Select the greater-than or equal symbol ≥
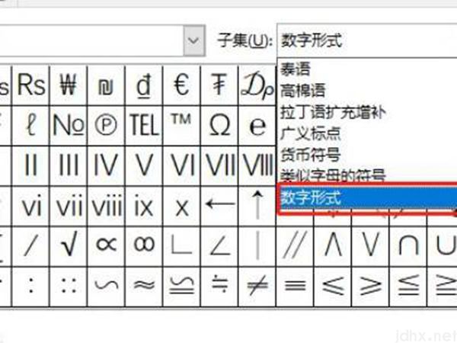457x343 pixels. (x=370, y=286)
